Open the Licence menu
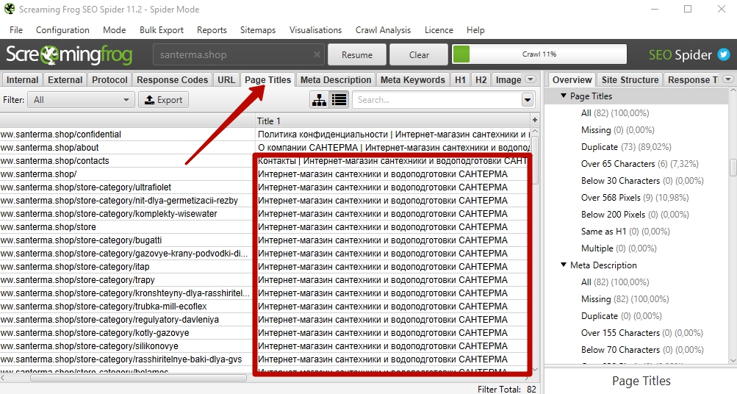 439,29
